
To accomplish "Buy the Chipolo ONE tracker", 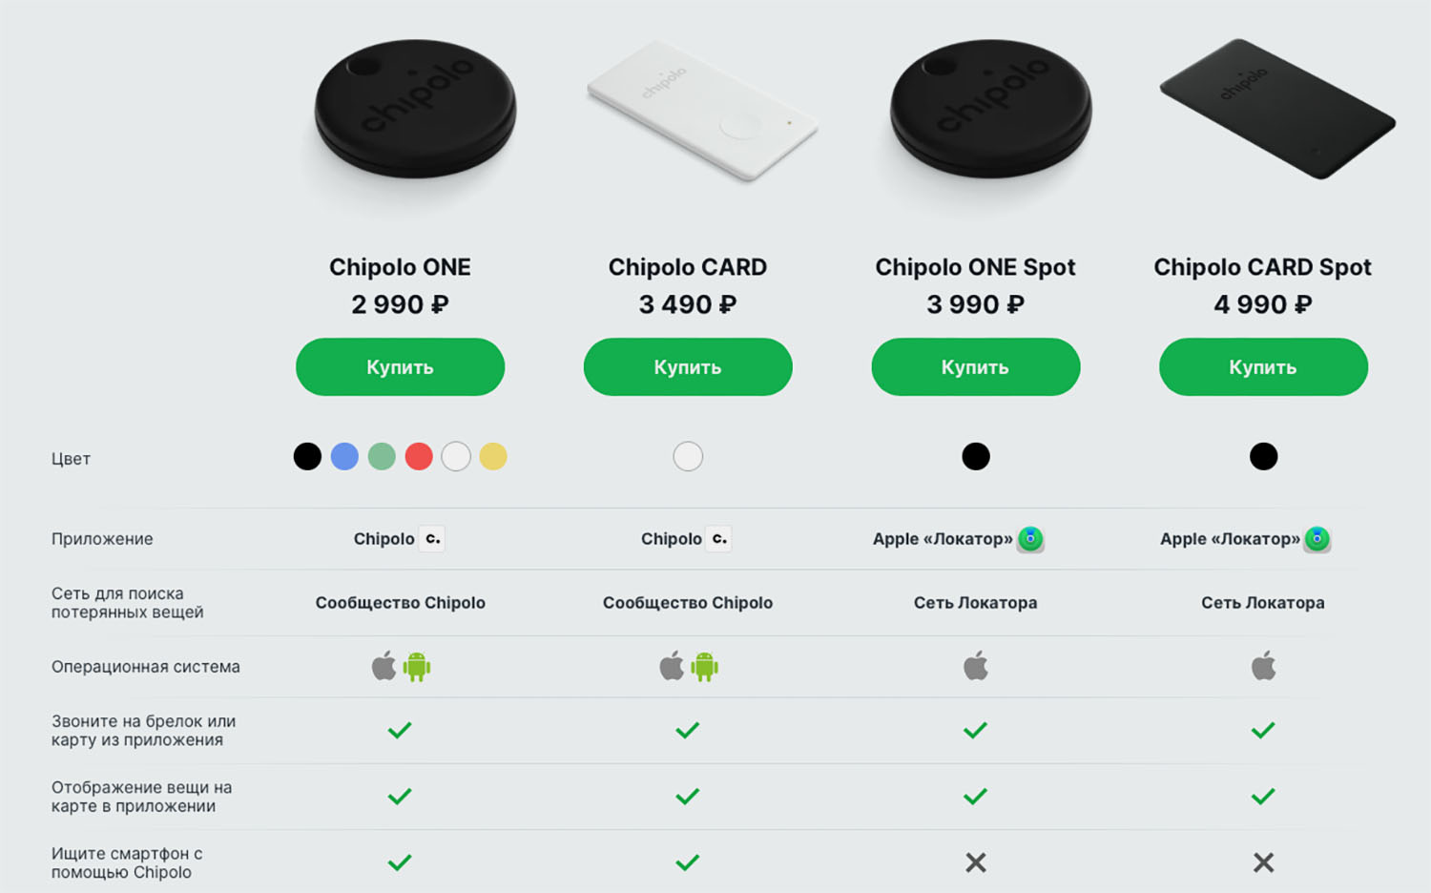I will (400, 367).
